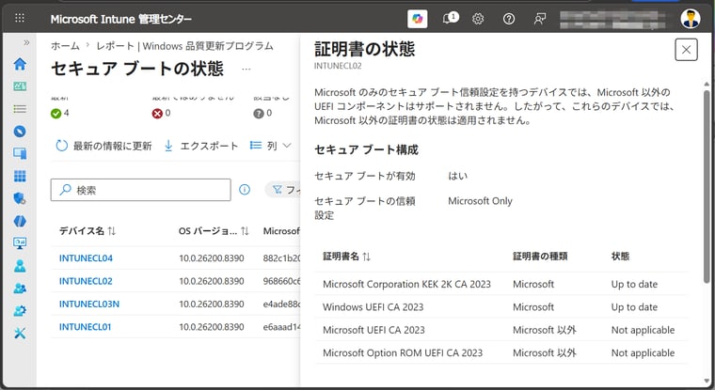The height and width of the screenshot is (390, 715).
Task: Go to Home in the sidebar
Action: point(20,64)
